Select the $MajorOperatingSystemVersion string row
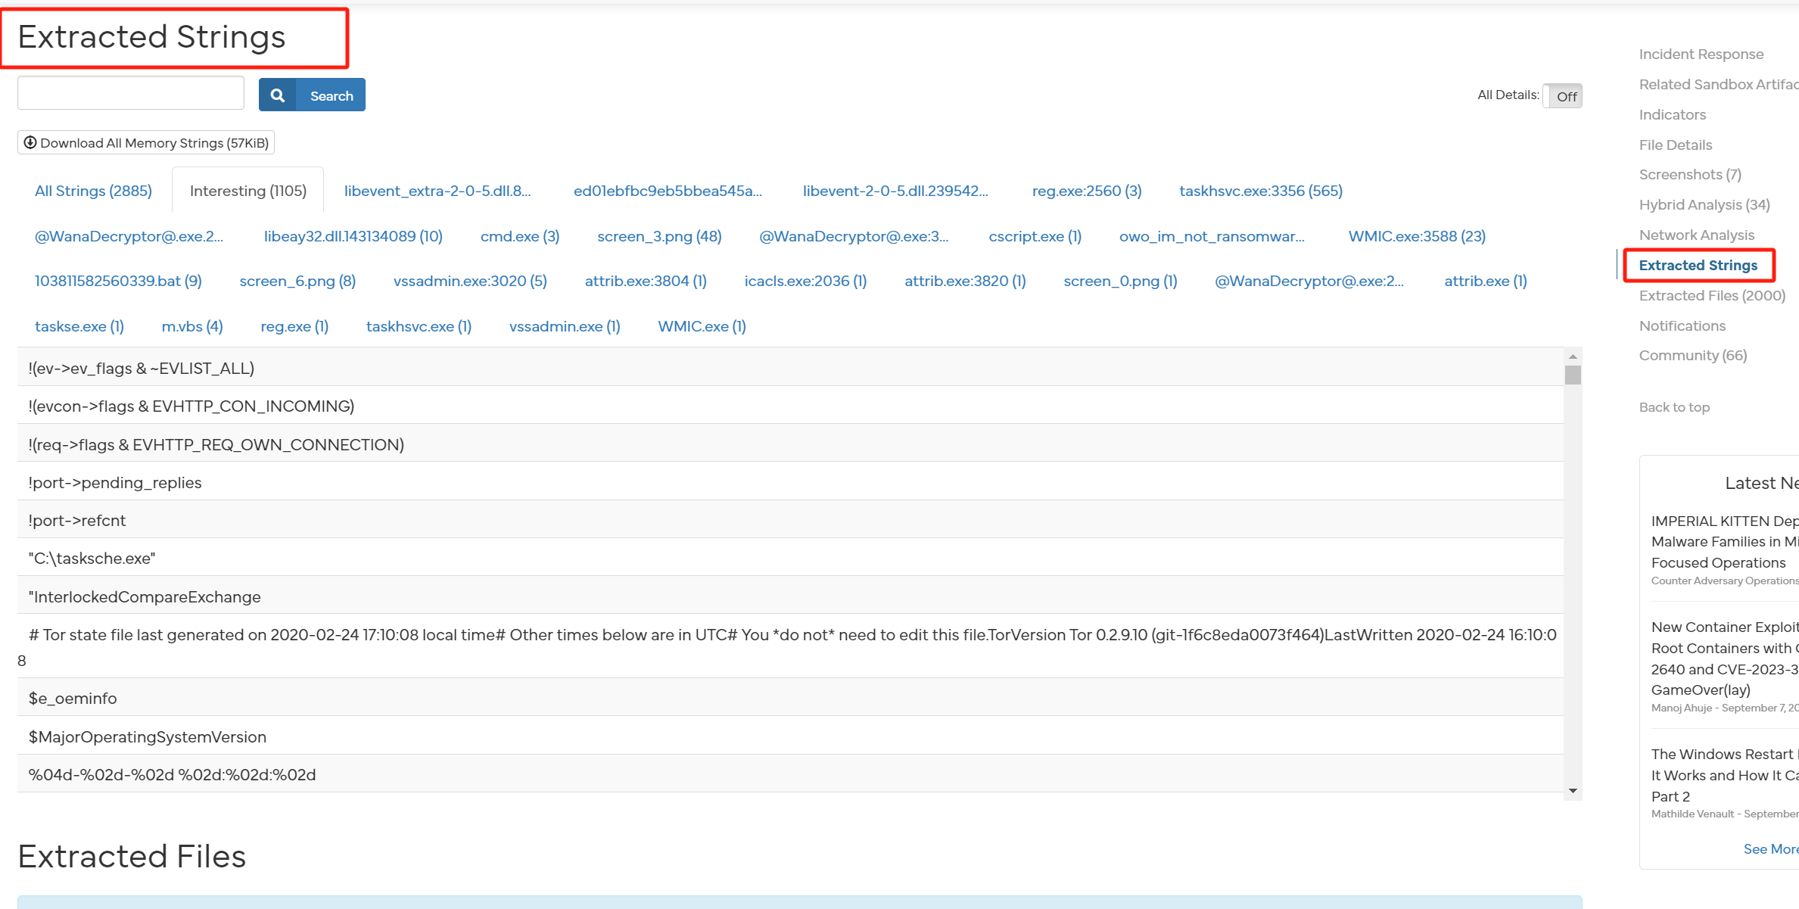The image size is (1799, 909). [790, 736]
